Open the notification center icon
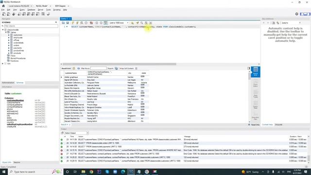This screenshot has width=311, height=175. 306,172
